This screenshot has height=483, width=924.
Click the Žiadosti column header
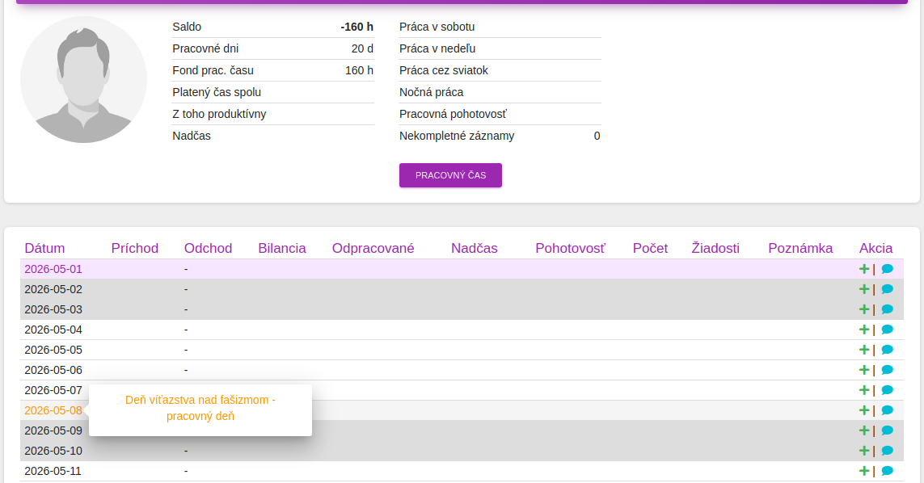tap(715, 248)
